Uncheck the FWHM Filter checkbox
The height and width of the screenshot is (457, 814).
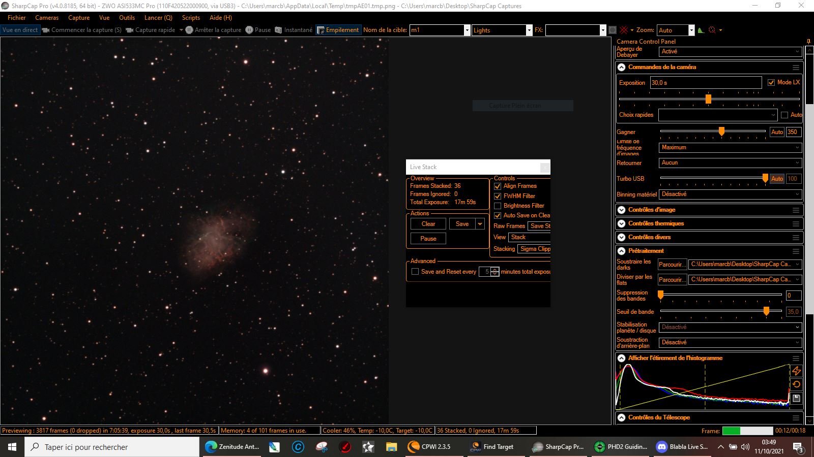coord(498,196)
